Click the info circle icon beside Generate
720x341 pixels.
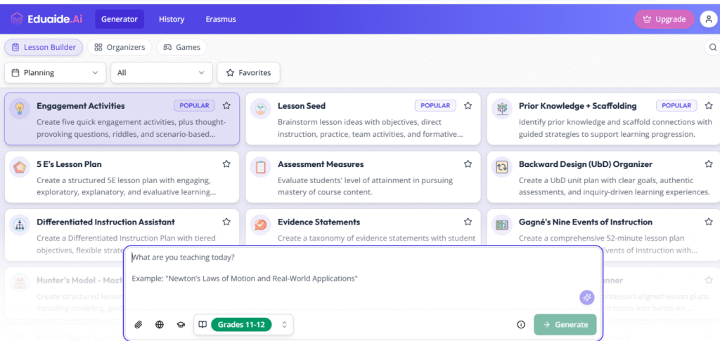click(521, 324)
